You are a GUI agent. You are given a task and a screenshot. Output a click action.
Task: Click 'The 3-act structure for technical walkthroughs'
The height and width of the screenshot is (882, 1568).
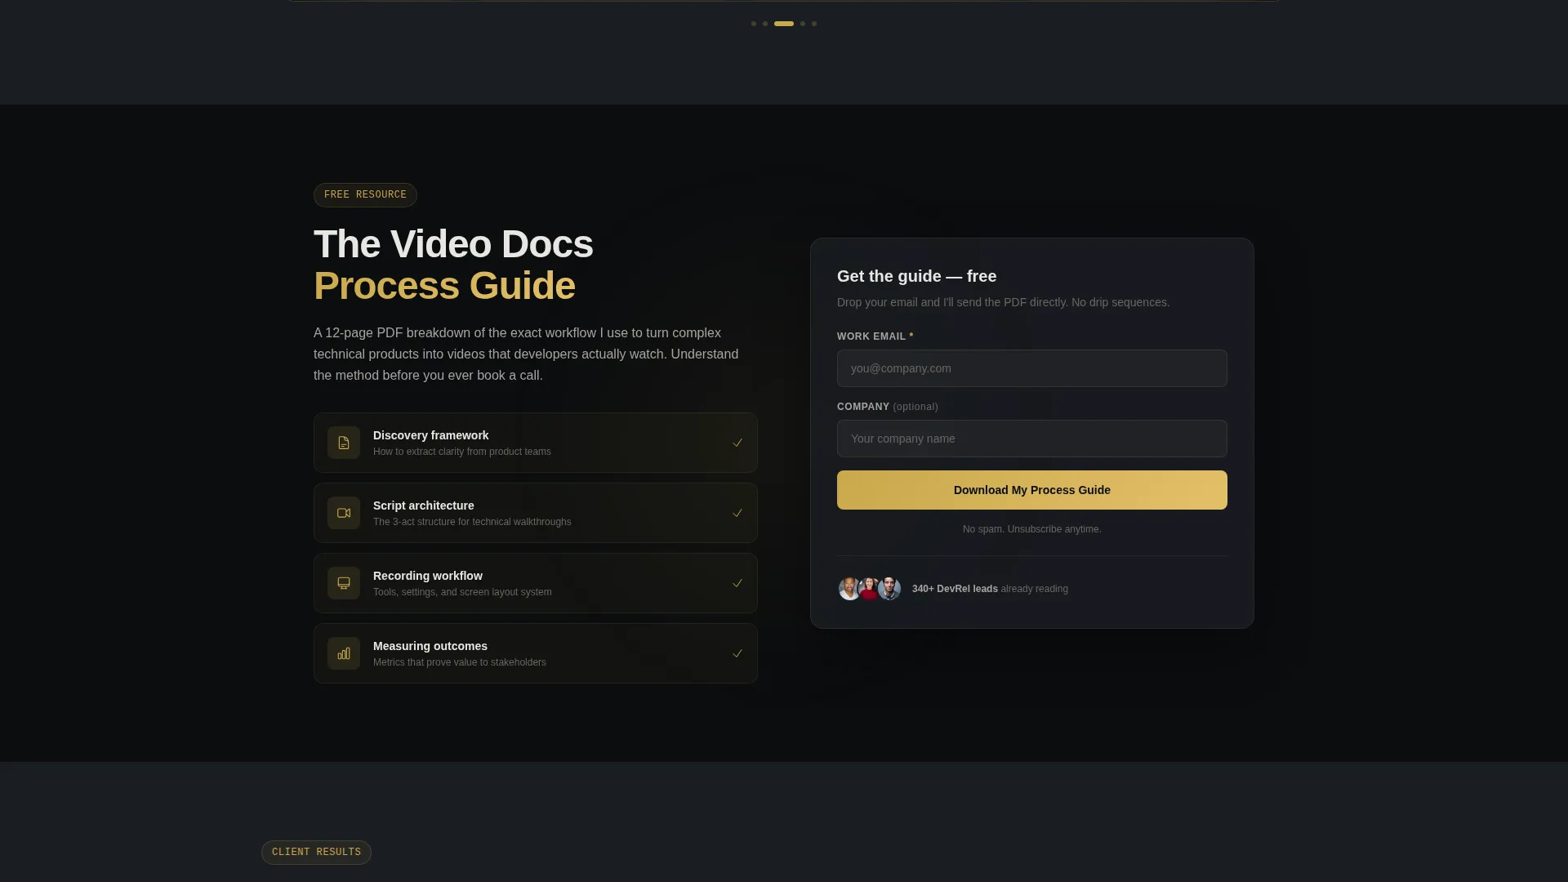pyautogui.click(x=472, y=522)
